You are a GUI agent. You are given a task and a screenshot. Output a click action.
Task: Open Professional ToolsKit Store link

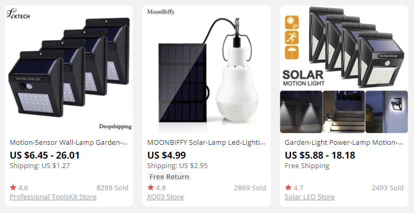click(53, 197)
